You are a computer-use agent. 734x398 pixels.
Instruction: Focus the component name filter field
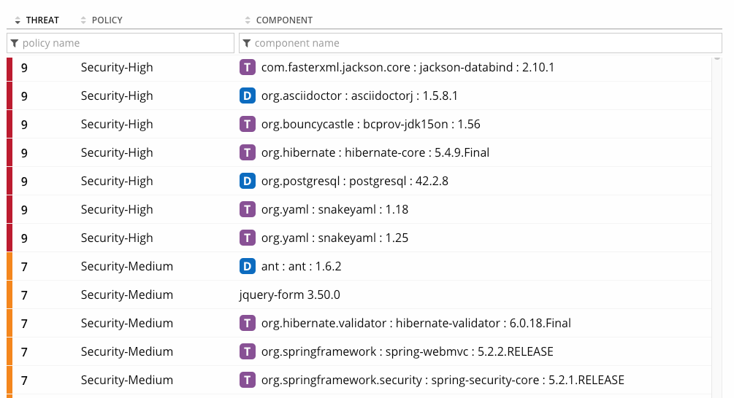click(x=481, y=43)
